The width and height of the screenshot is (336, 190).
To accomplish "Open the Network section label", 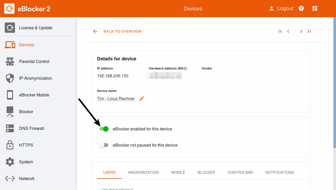I will click(27, 179).
